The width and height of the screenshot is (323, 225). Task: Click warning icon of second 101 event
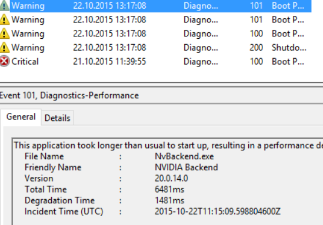point(5,20)
